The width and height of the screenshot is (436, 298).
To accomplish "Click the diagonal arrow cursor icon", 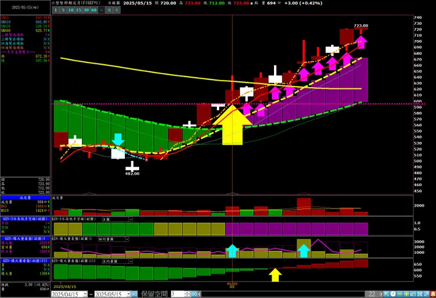I will (x=387, y=294).
